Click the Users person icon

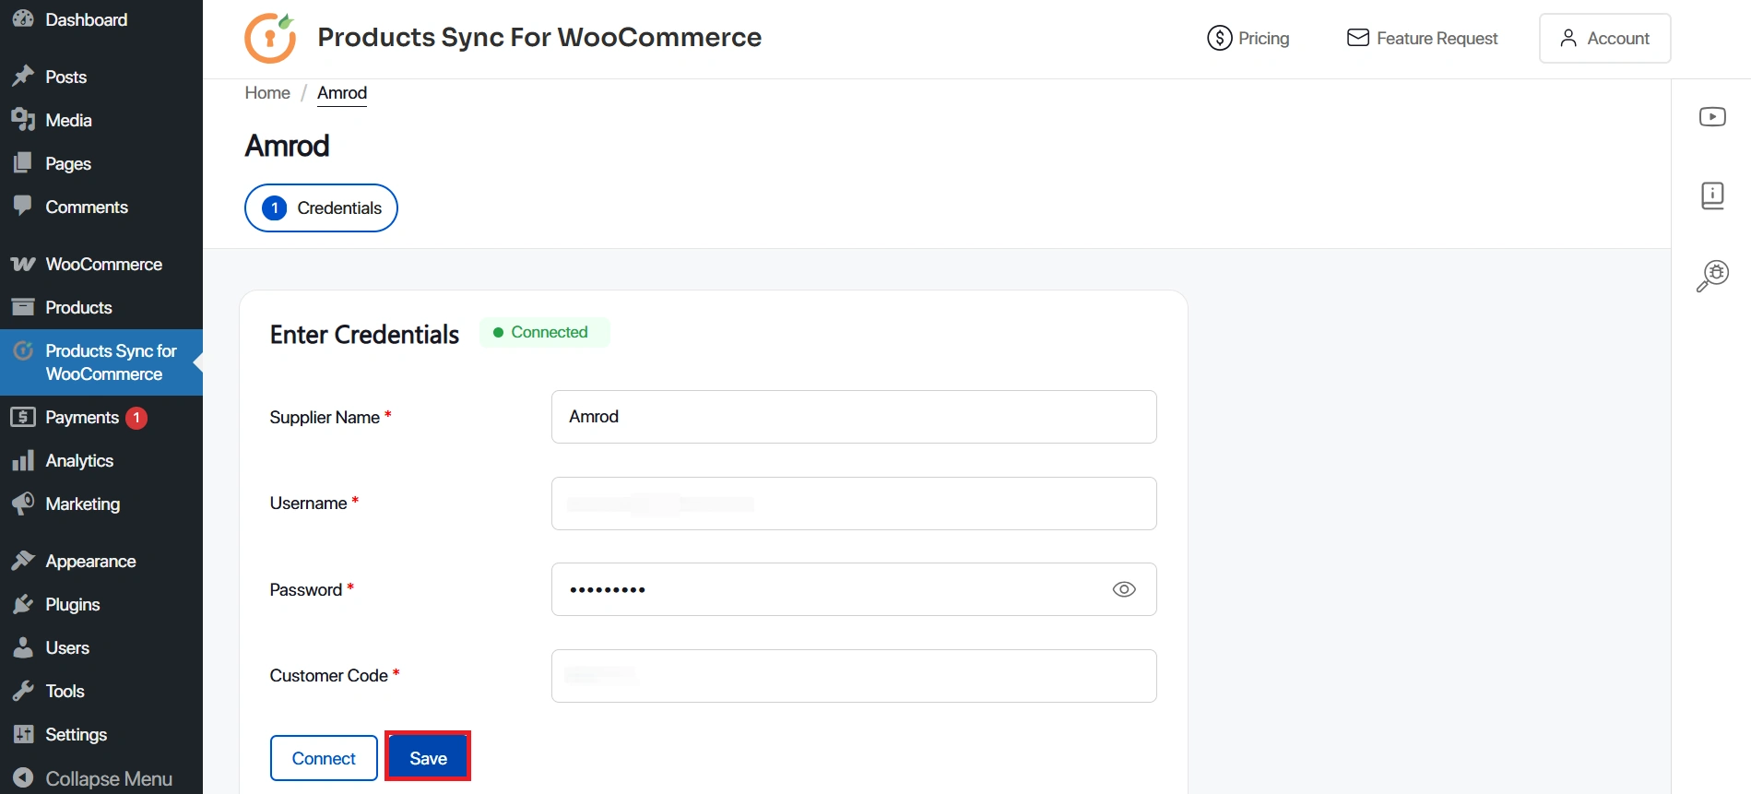[x=23, y=647]
